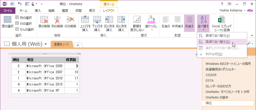Click the note container width arrows

click(79, 54)
